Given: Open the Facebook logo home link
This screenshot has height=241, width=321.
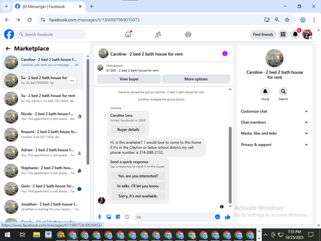Looking at the screenshot, I should click(9, 34).
